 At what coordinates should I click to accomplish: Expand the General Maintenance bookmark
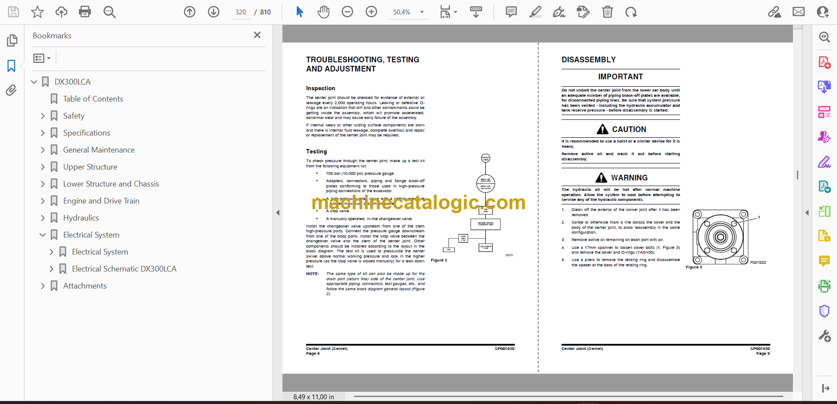pyautogui.click(x=43, y=150)
